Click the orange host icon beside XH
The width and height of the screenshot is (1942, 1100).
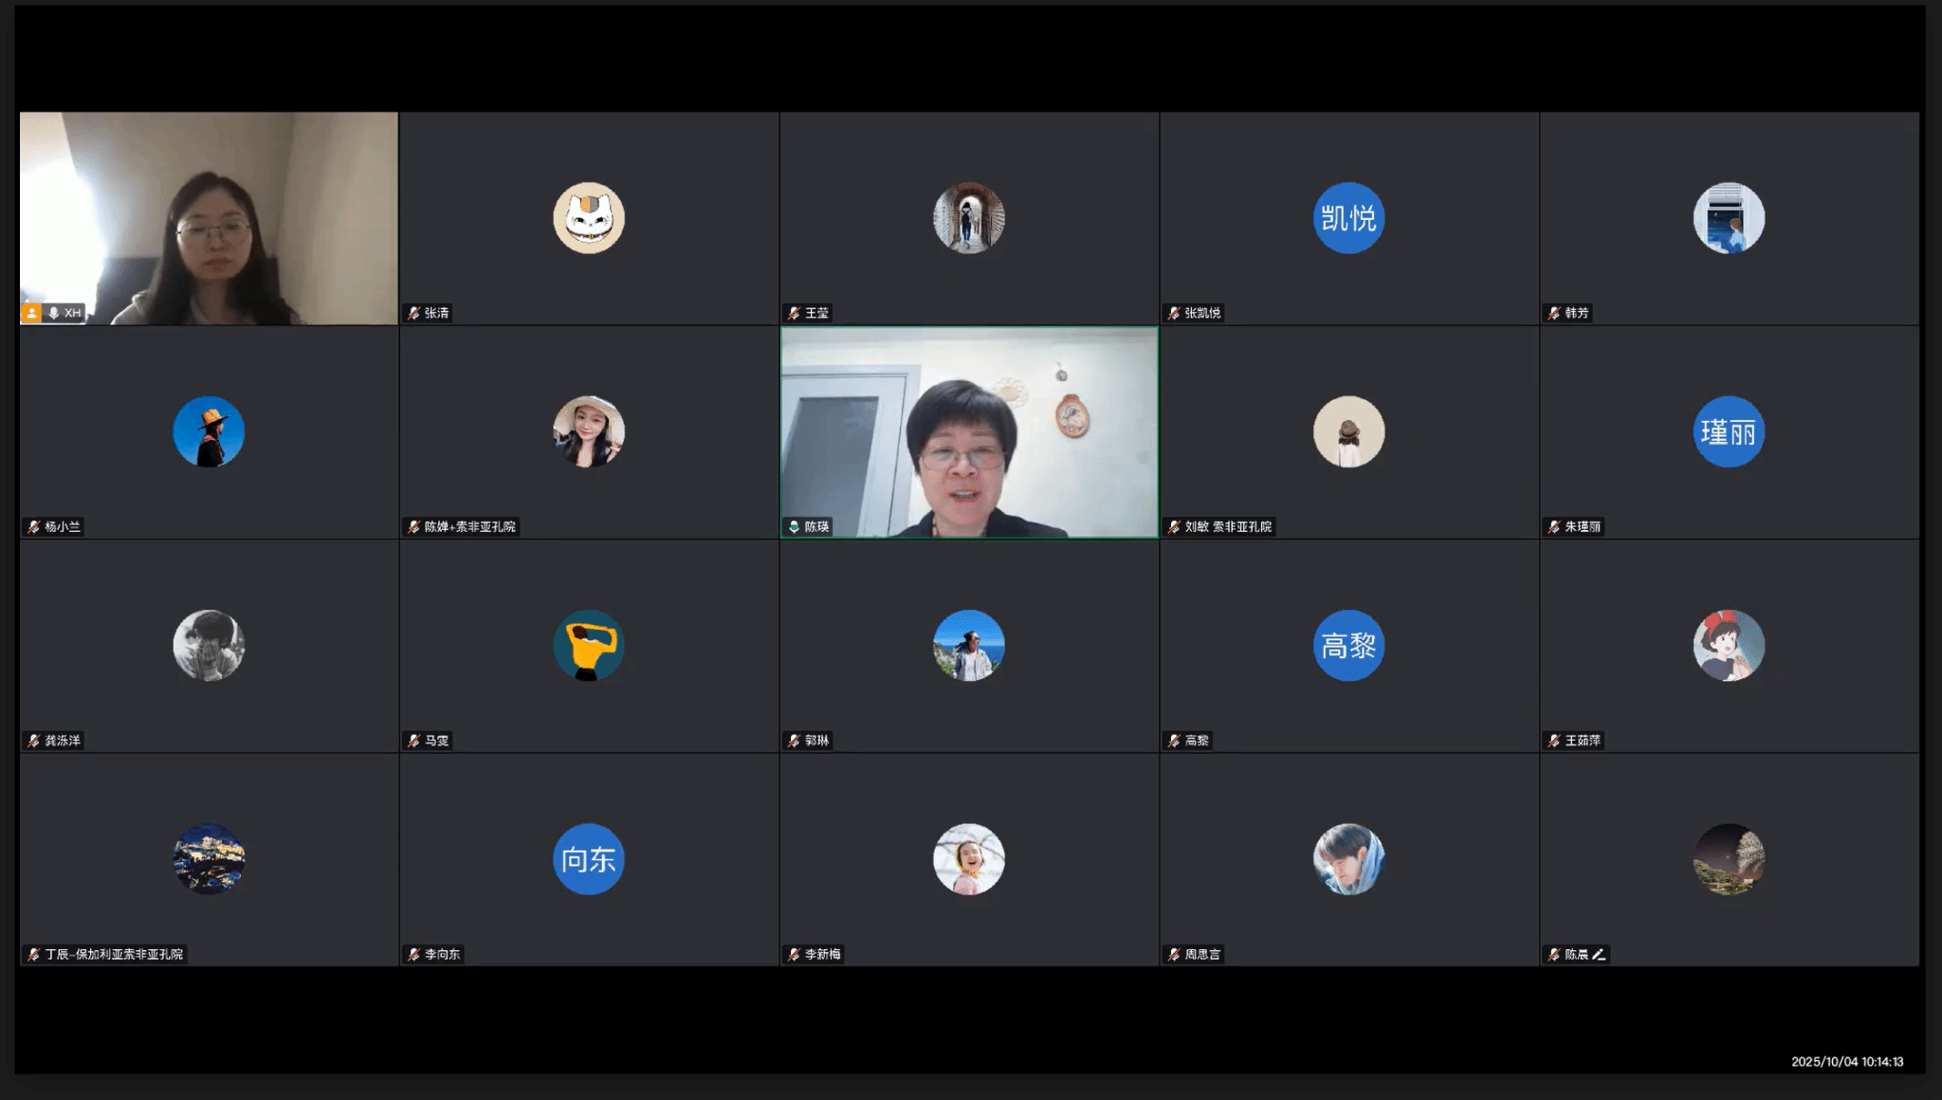point(31,313)
